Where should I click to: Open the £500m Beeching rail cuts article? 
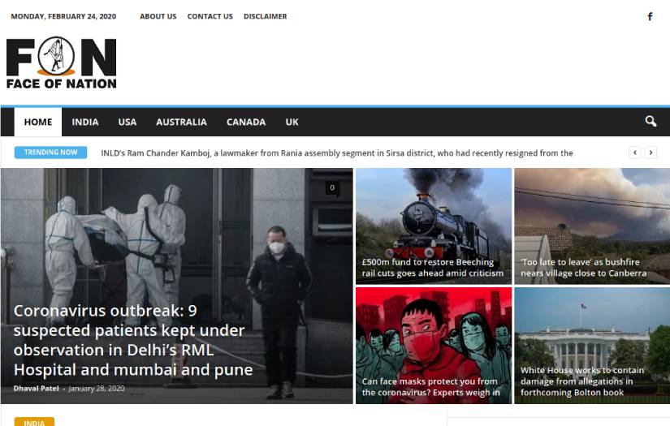[432, 268]
